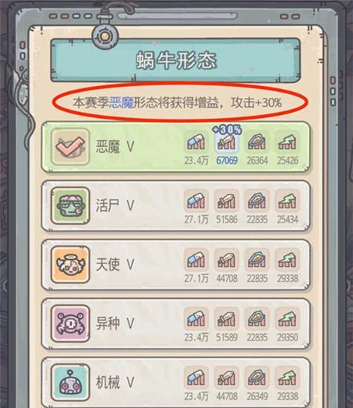Select the 机械 robot form icon
This screenshot has width=353, height=408.
pos(71,383)
